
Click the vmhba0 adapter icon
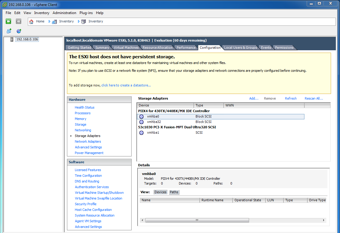click(141, 117)
